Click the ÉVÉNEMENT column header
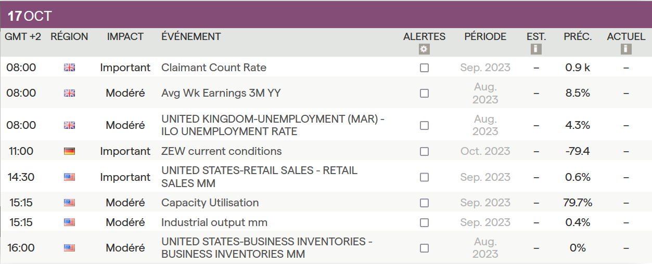Image resolution: width=652 pixels, height=264 pixels. pos(191,36)
